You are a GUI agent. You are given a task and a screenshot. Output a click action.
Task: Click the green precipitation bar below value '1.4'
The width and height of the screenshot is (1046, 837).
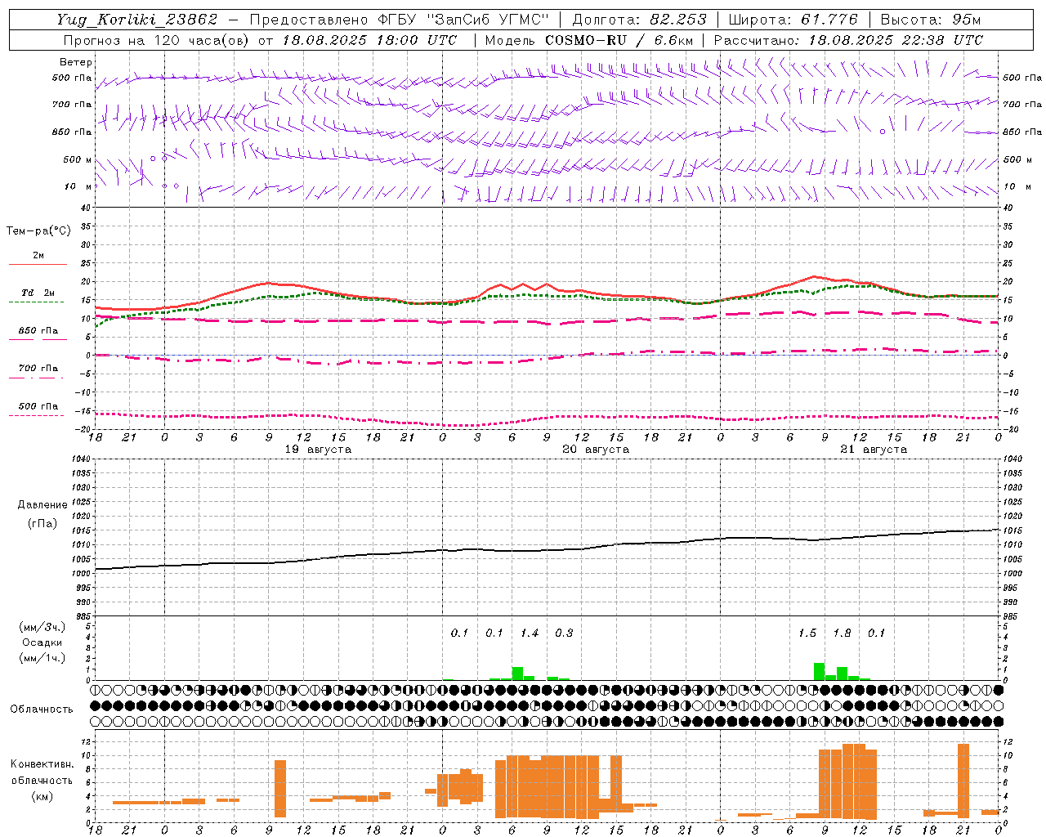[517, 674]
